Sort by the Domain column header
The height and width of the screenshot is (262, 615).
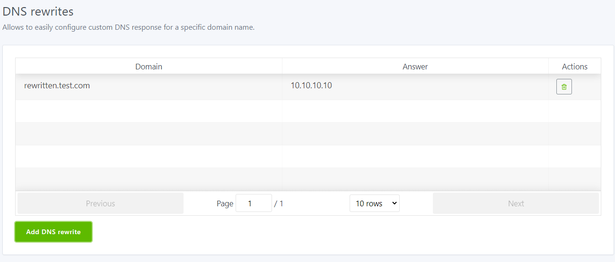pos(149,67)
